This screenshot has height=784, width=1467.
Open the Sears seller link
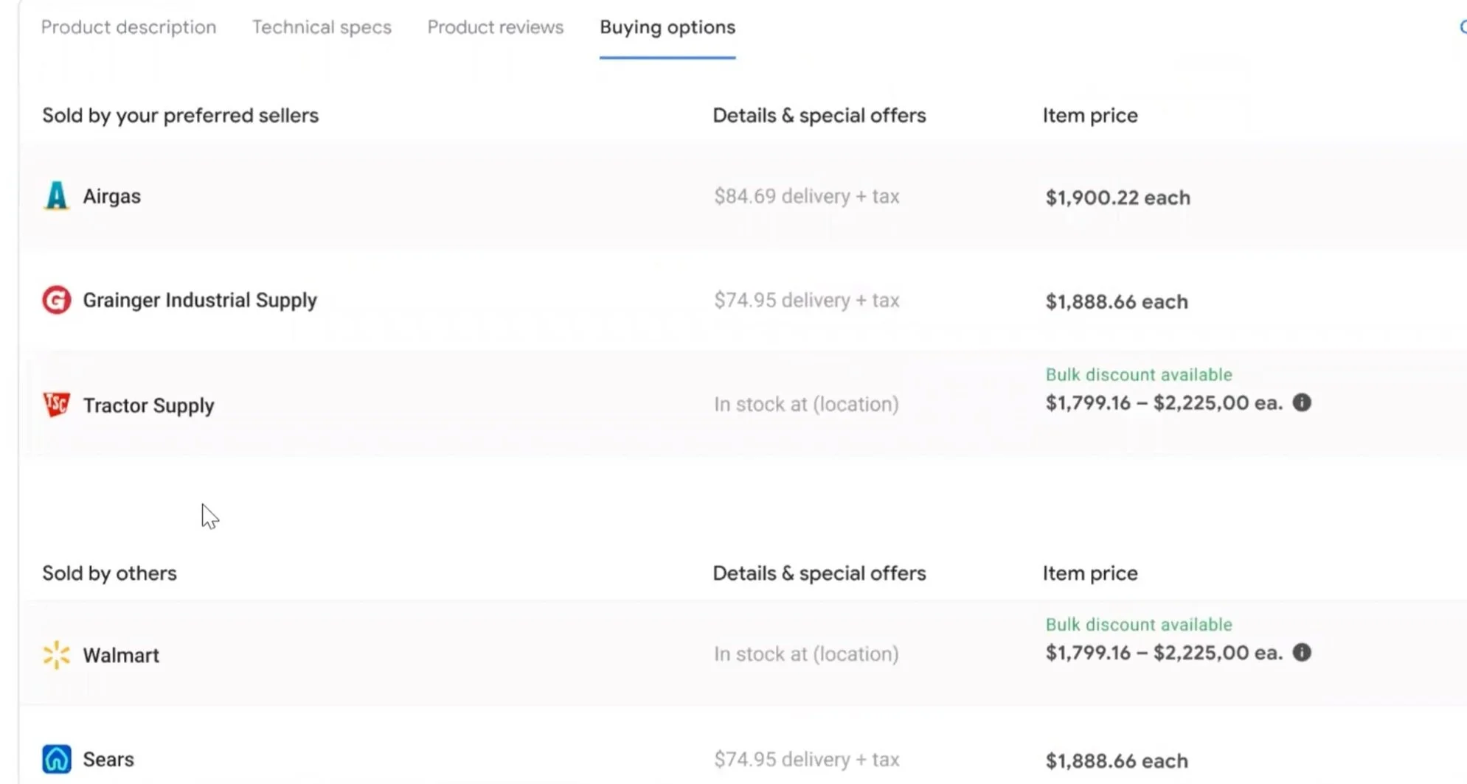point(108,759)
